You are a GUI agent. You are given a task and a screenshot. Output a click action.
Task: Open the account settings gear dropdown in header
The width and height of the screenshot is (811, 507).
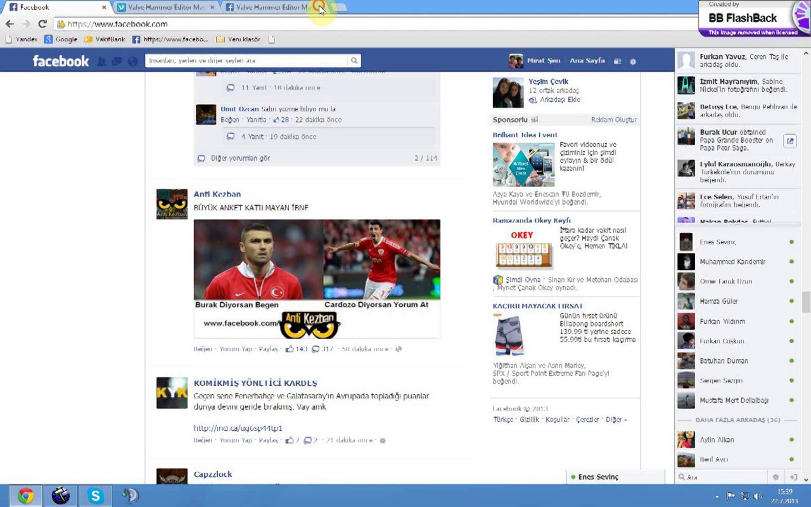(x=633, y=62)
